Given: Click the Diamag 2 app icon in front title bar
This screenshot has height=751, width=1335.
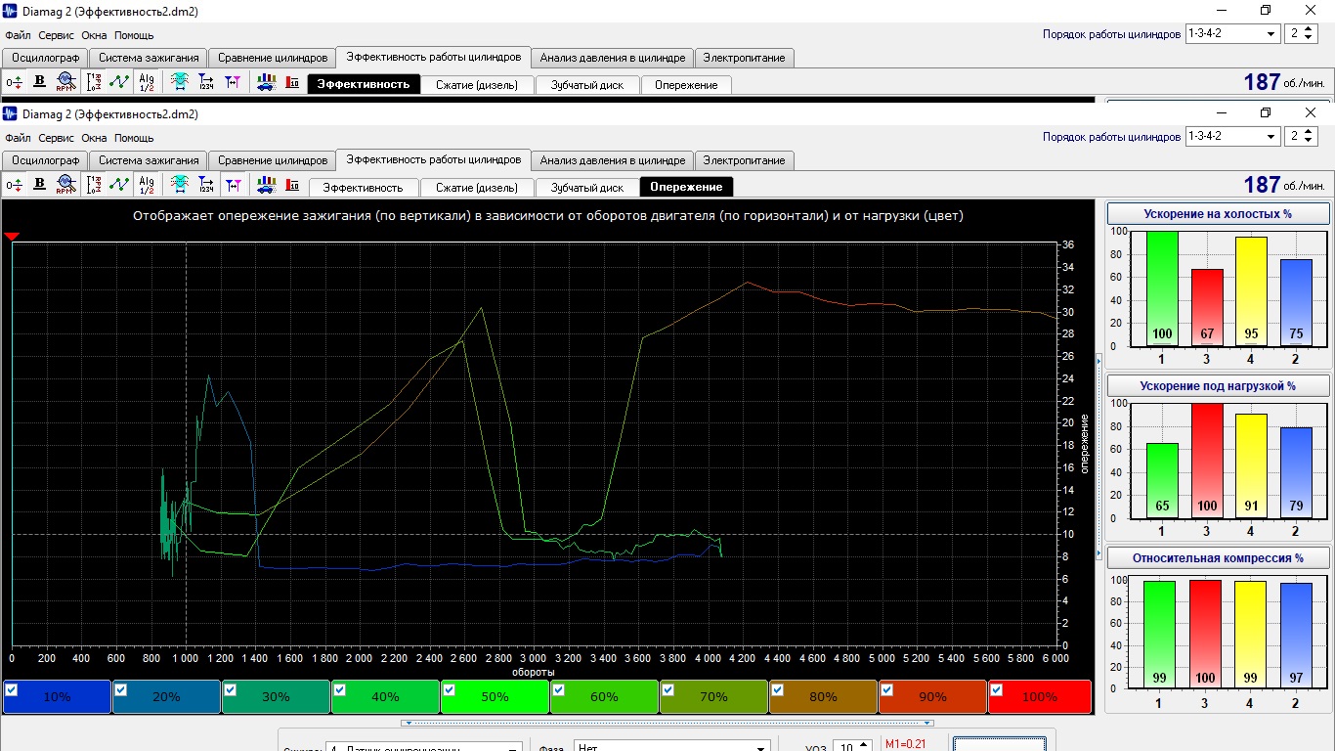Looking at the screenshot, I should (10, 113).
